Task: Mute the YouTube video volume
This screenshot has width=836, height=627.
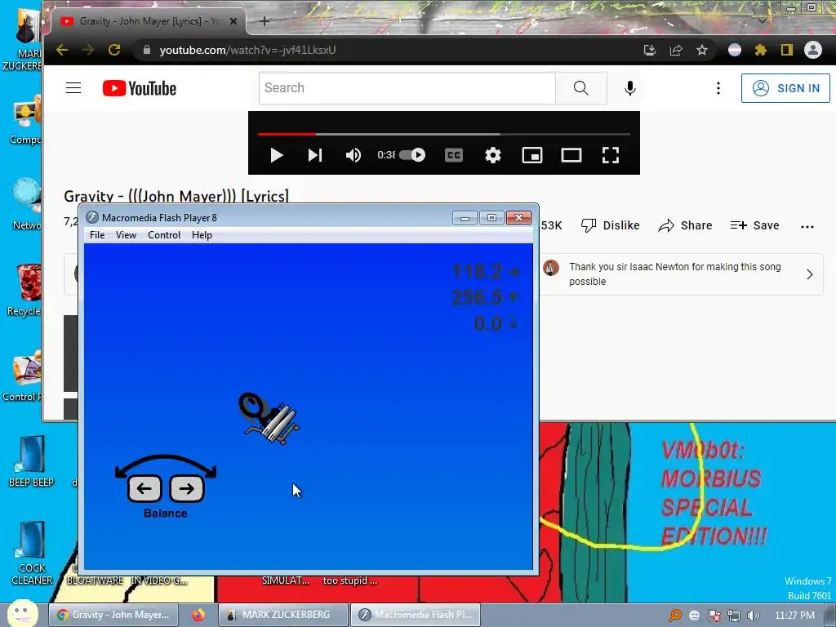Action: coord(353,155)
